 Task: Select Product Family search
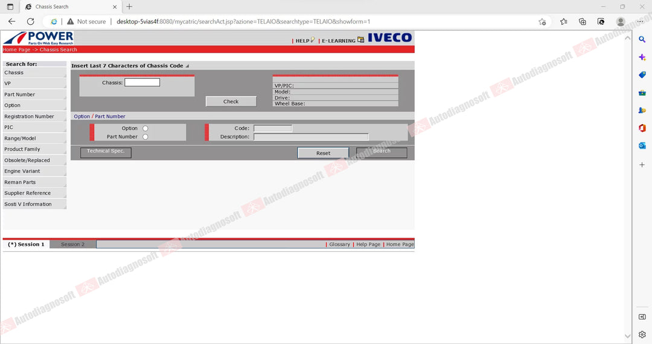tap(34, 149)
